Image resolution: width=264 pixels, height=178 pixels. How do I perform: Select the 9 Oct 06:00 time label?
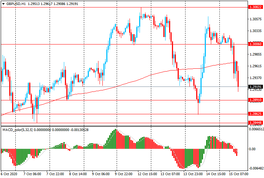[101, 174]
